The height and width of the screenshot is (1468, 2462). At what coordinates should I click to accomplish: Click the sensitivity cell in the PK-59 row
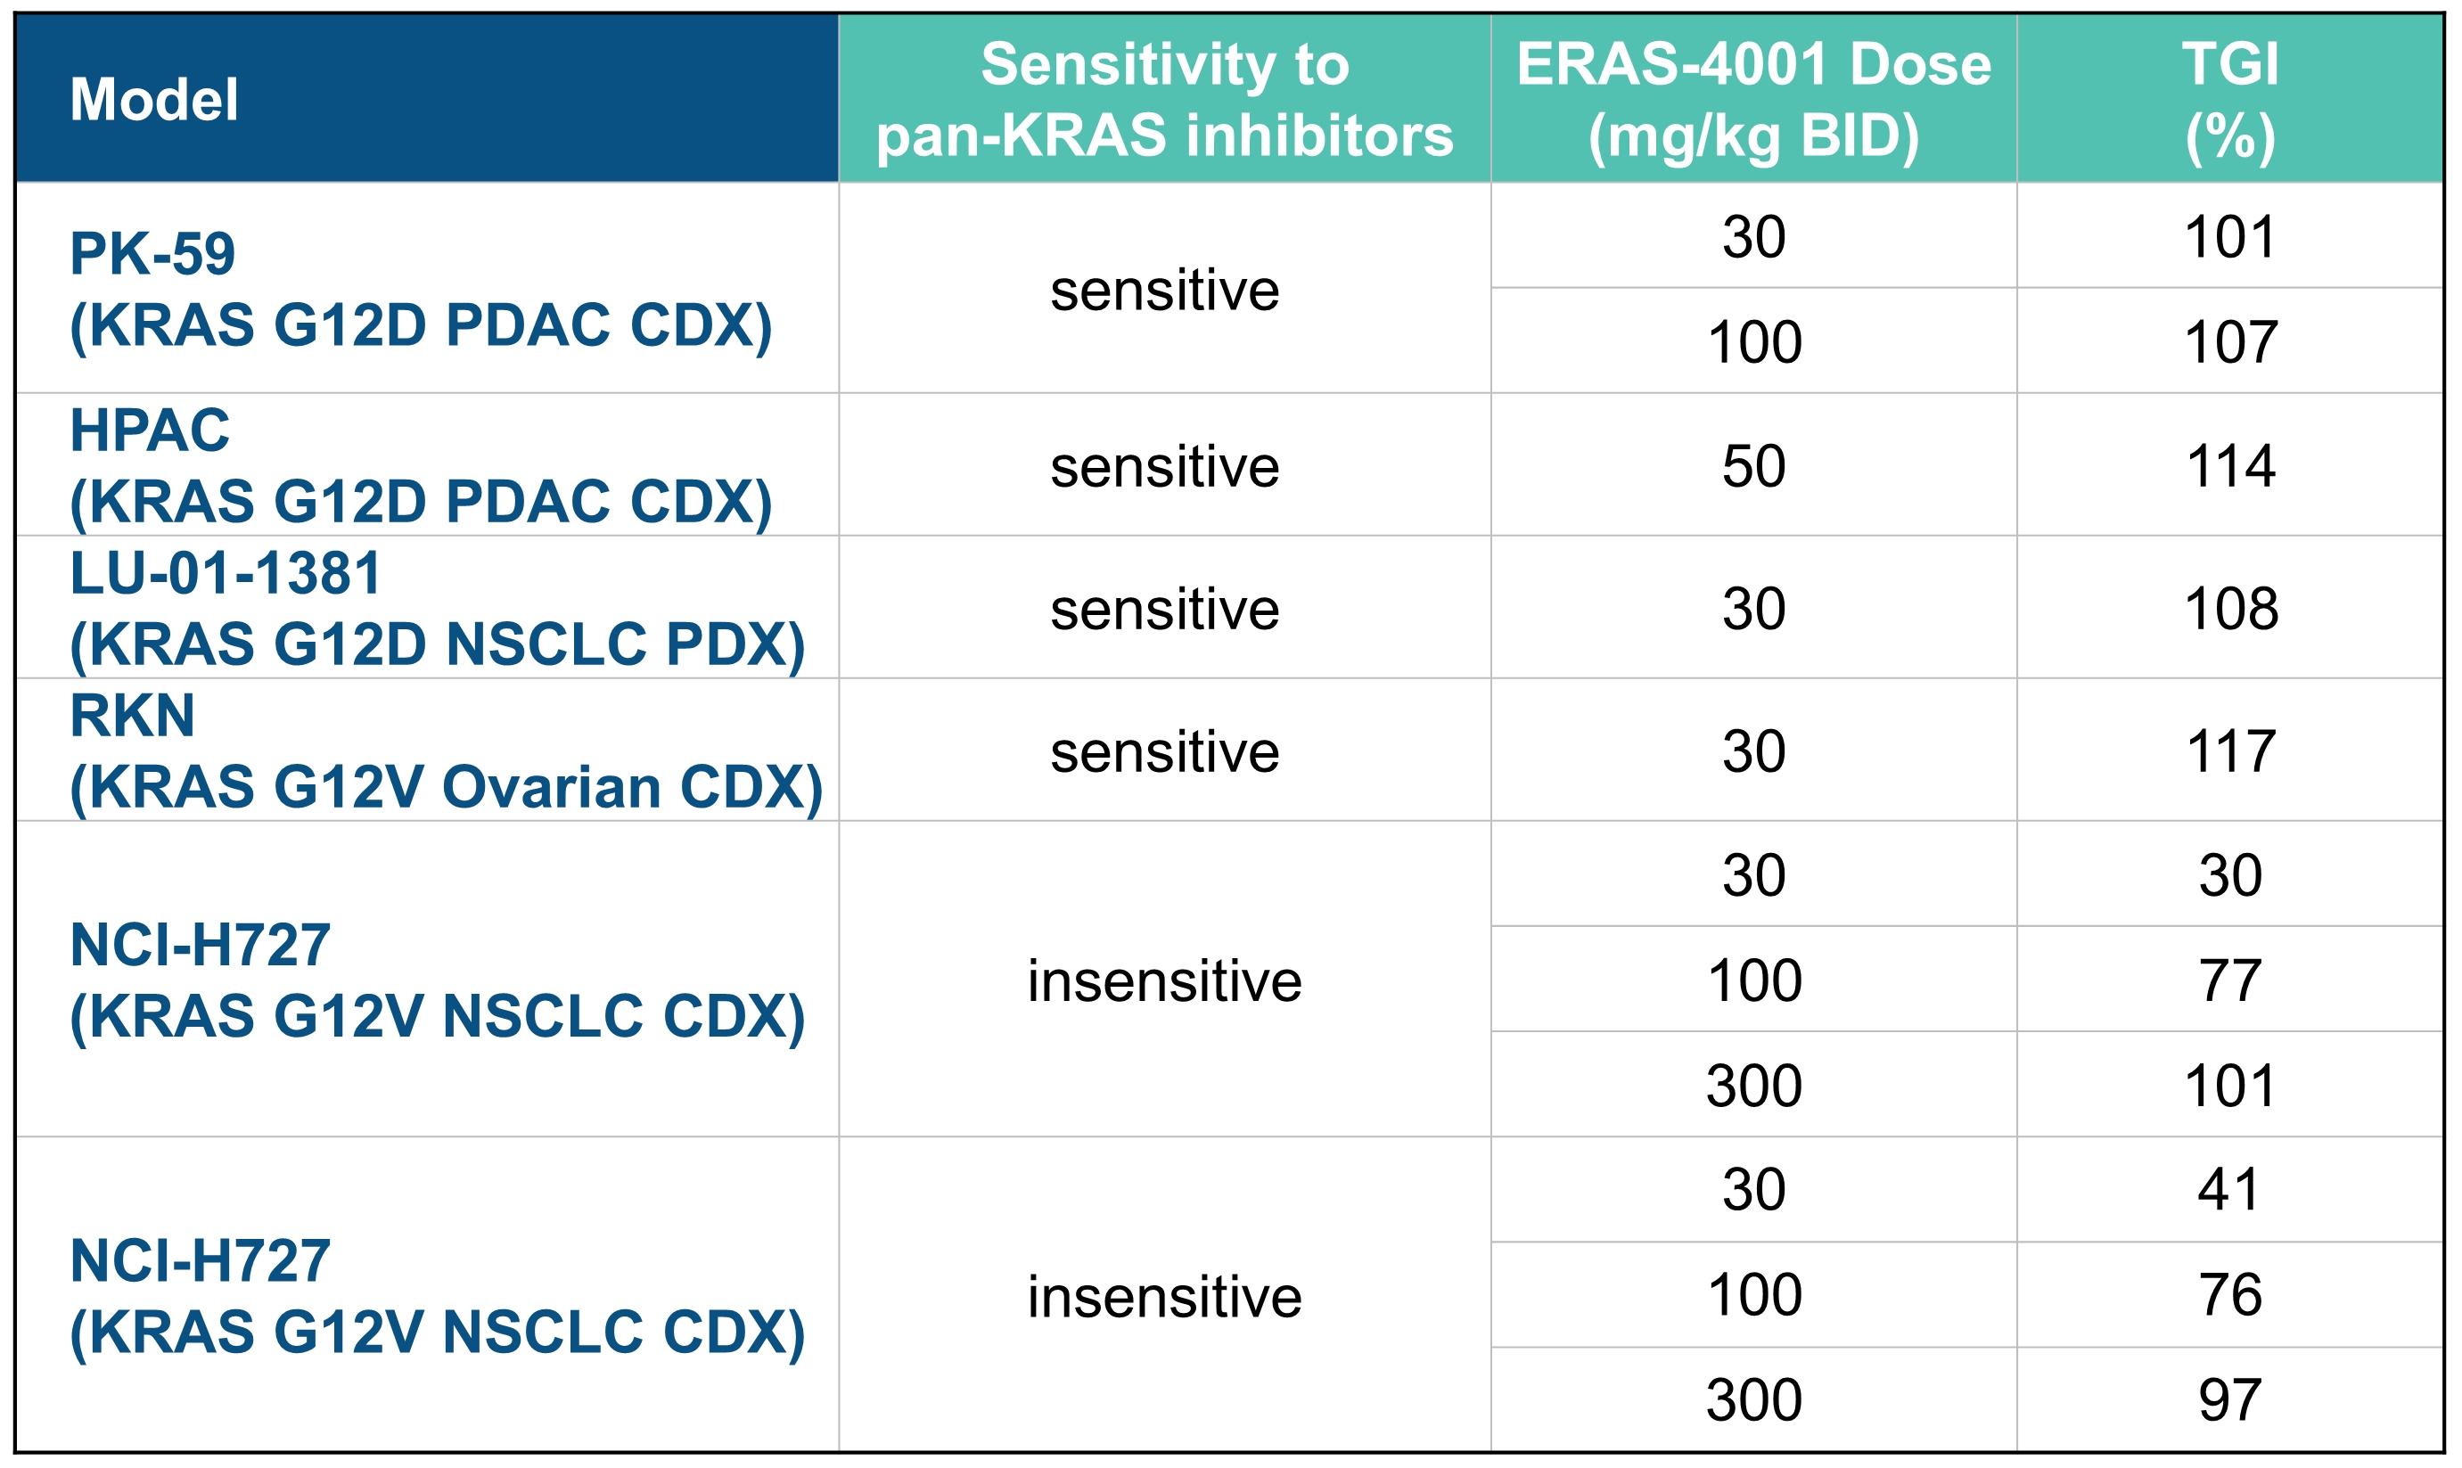[1164, 290]
